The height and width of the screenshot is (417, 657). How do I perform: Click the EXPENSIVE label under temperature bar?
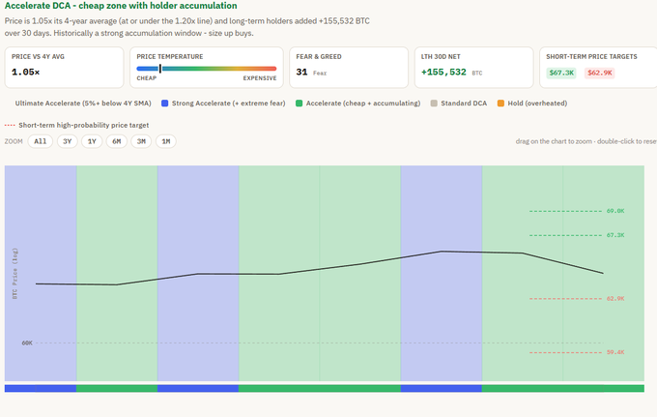260,78
